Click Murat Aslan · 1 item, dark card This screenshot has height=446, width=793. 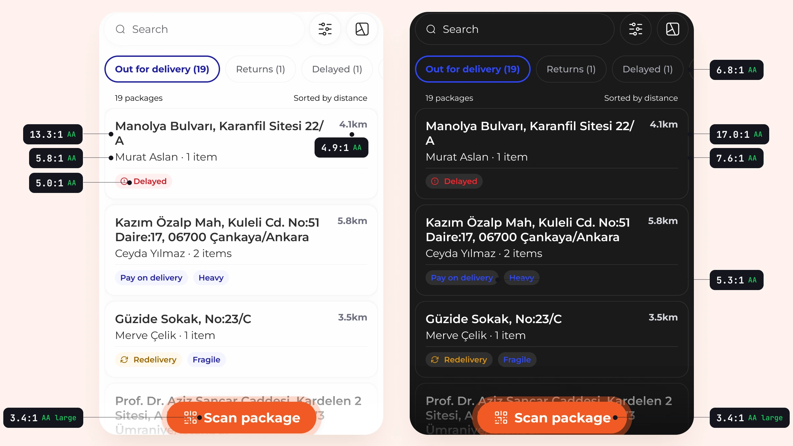coord(477,157)
